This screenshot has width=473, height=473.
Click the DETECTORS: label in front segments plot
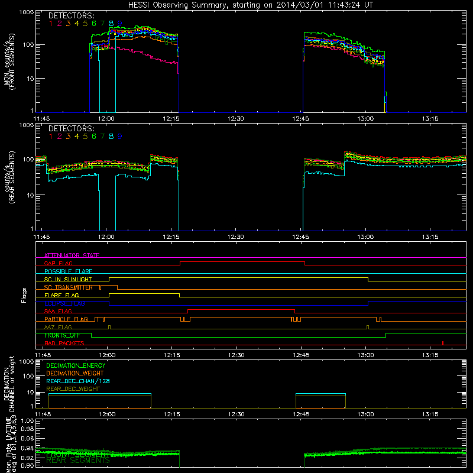click(71, 16)
